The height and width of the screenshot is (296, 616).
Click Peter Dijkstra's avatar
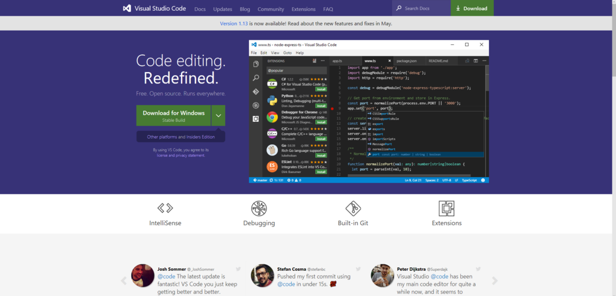[382, 275]
